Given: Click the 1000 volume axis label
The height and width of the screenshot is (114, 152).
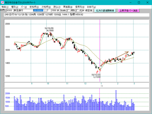Looking at the screenshot, I should click(7, 102).
